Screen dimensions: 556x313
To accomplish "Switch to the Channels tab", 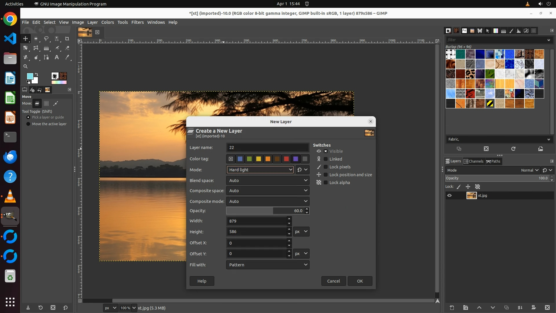I will coord(474,161).
